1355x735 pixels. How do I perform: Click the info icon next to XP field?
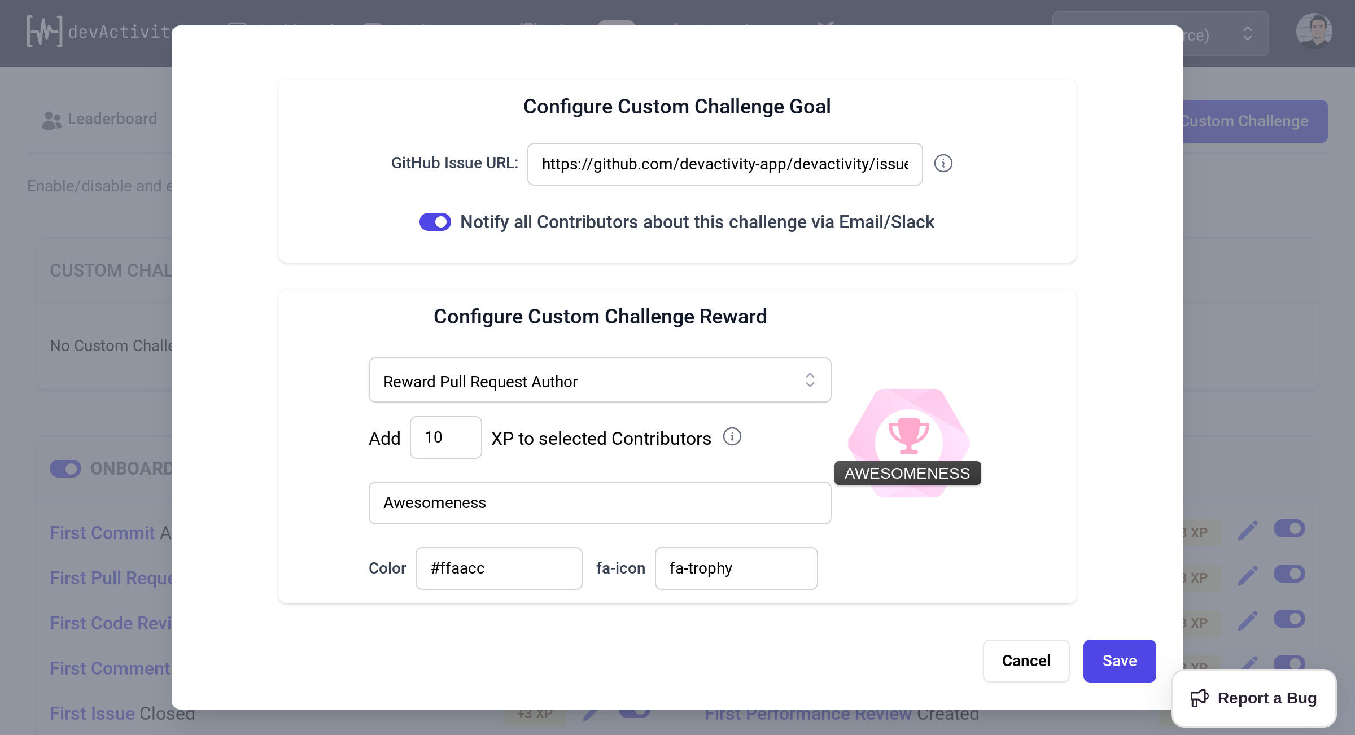tap(732, 436)
